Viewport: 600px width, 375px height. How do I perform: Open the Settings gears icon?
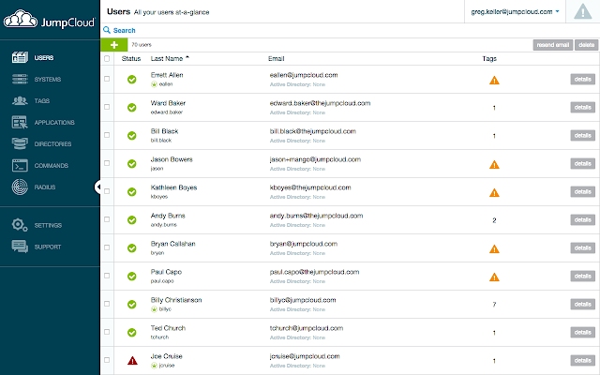point(20,225)
